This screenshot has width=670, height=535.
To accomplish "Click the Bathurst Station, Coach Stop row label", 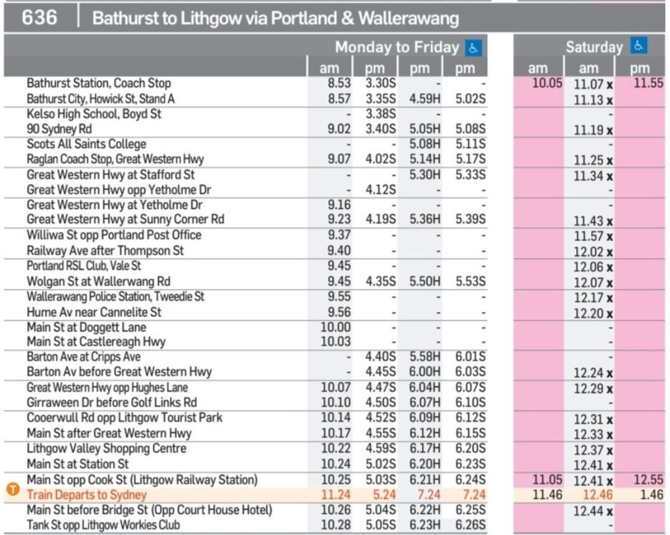I will (99, 83).
